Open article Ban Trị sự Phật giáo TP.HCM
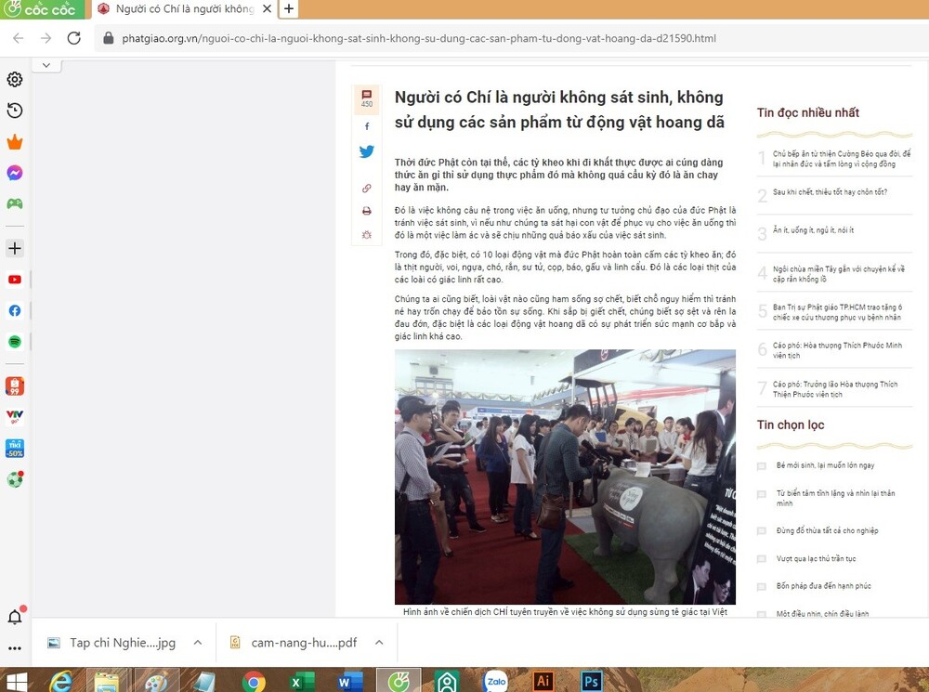This screenshot has height=692, width=929. (837, 312)
